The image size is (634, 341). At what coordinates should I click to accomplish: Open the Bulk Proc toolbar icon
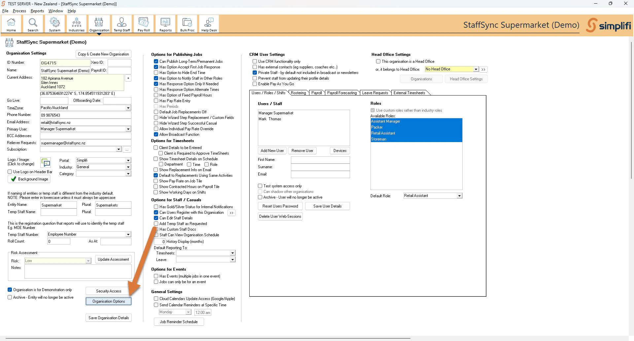tap(187, 24)
